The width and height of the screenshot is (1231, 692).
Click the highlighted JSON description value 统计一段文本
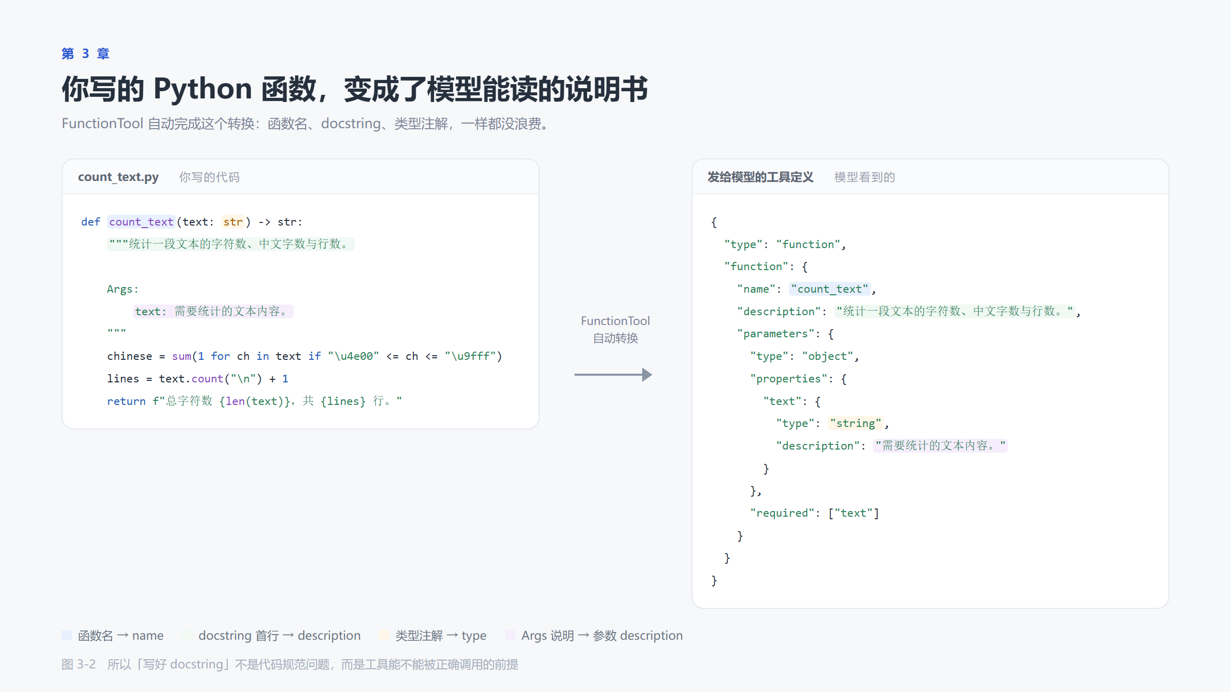pos(955,311)
